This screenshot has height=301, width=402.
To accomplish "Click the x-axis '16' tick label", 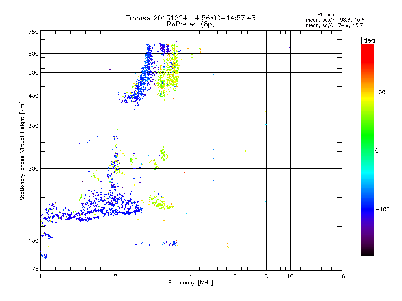I will coord(342,276).
